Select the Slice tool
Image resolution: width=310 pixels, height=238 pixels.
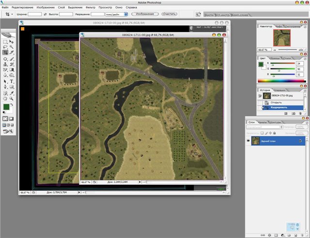[12, 52]
